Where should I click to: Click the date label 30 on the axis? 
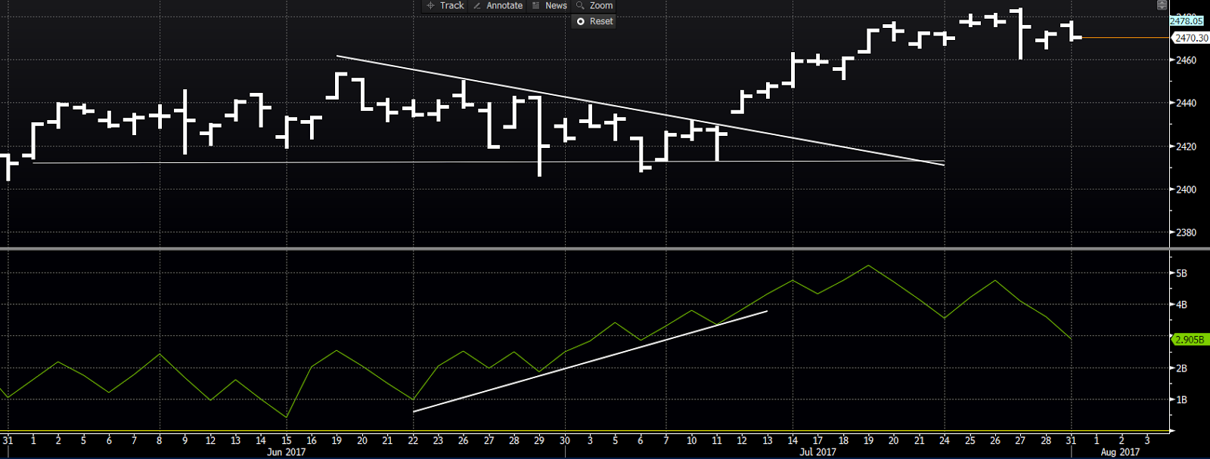coord(565,440)
